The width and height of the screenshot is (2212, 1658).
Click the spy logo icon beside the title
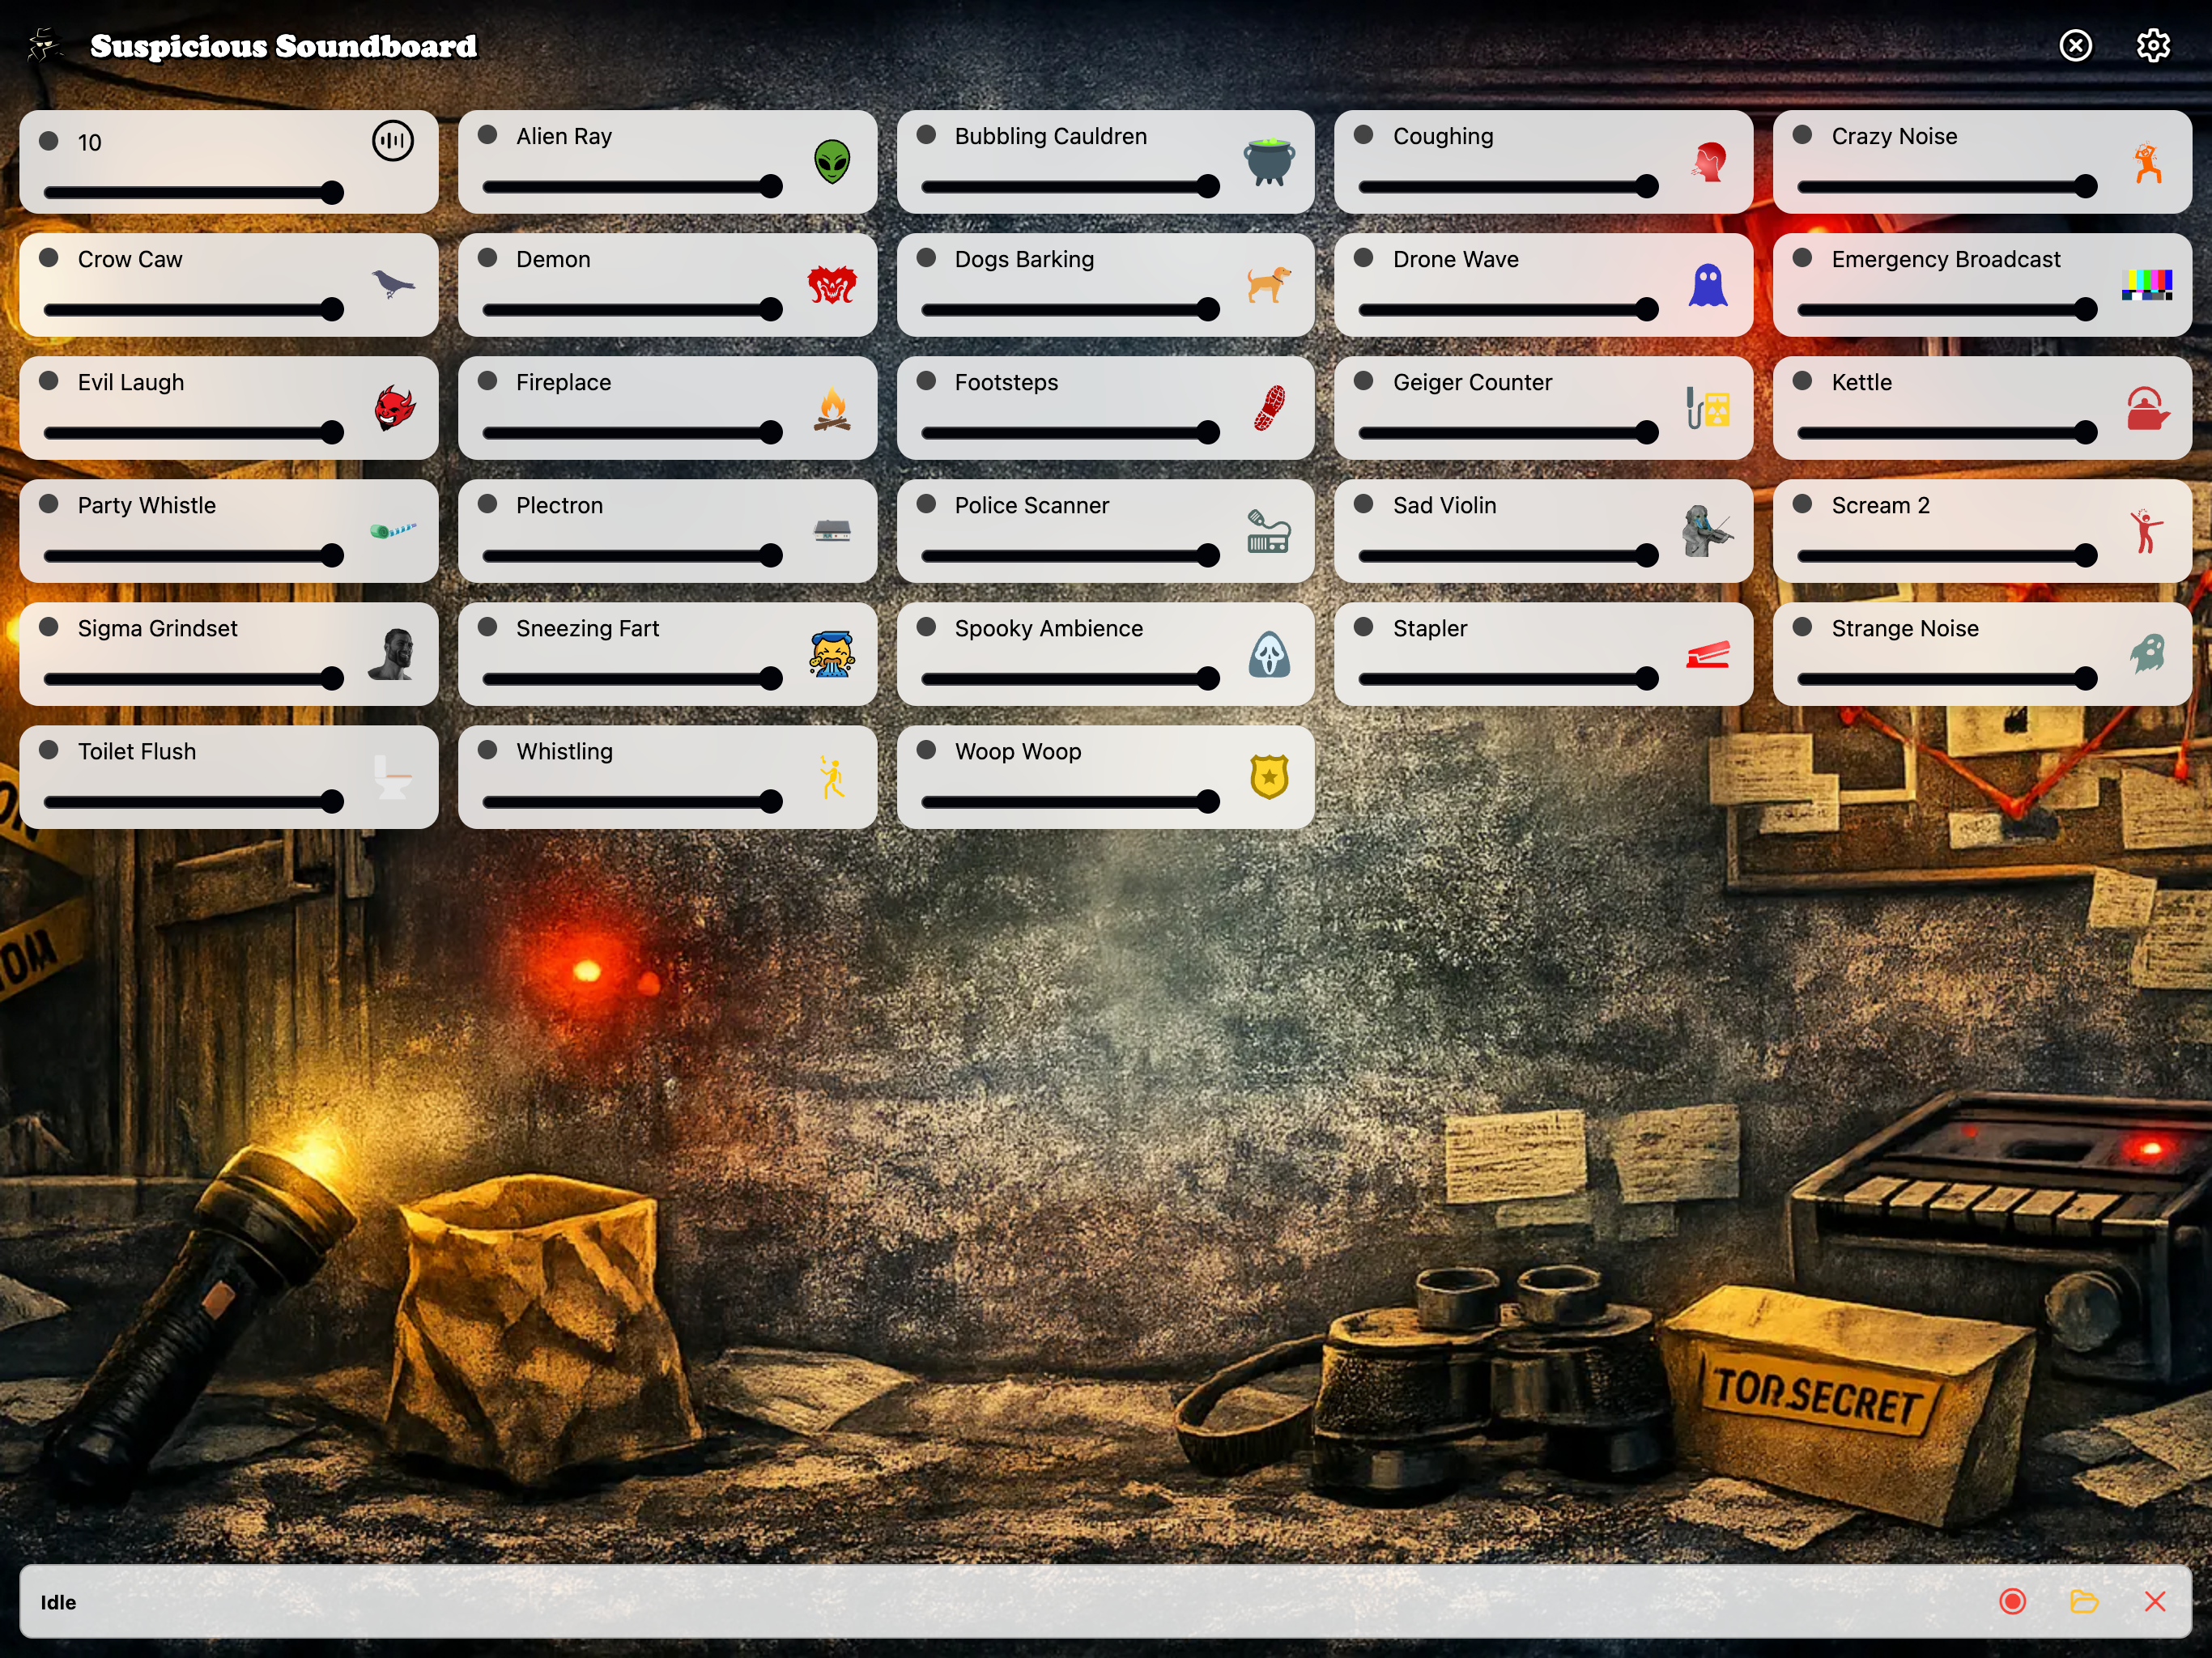coord(44,45)
